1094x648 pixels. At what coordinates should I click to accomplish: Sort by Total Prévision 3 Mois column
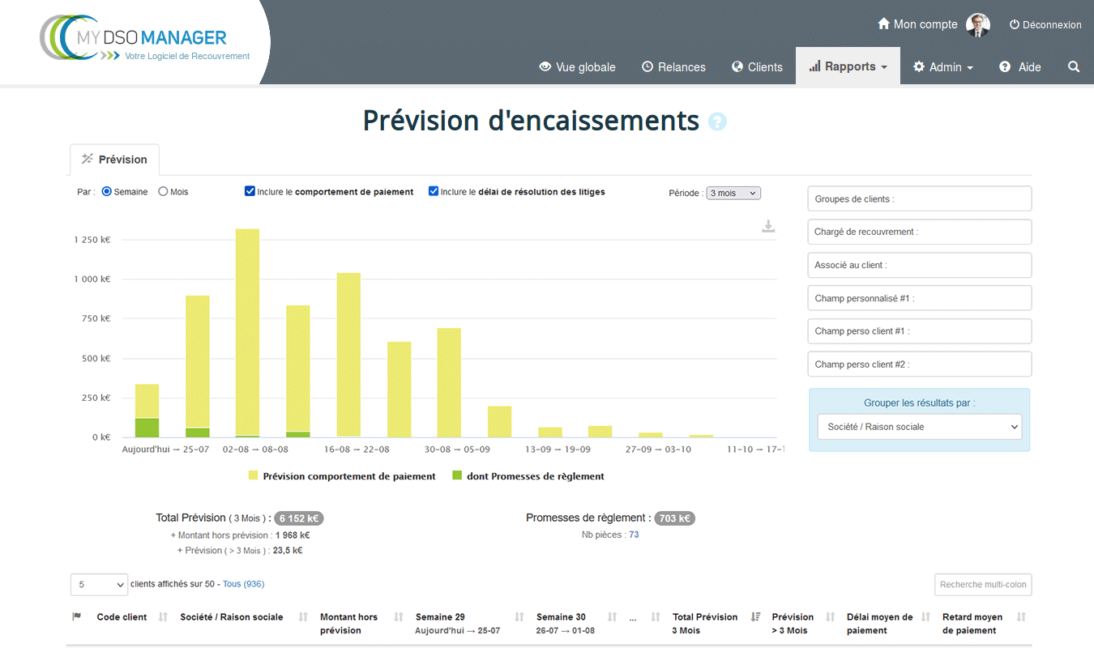click(755, 617)
